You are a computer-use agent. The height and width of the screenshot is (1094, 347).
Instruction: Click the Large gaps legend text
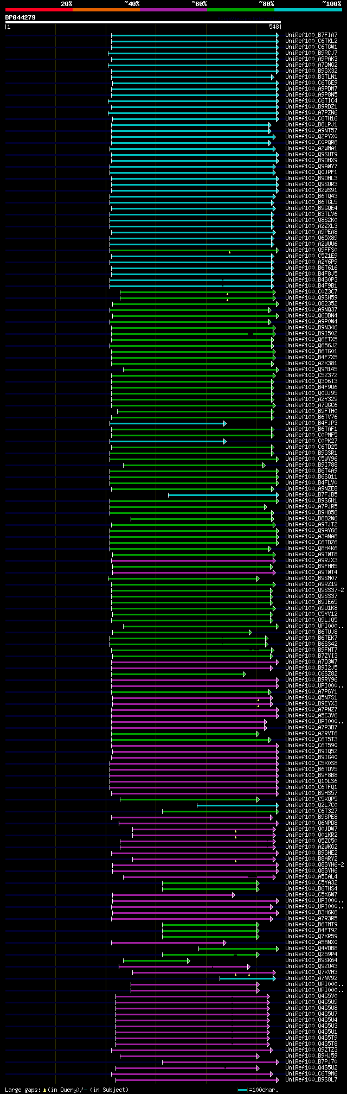tap(67, 1089)
